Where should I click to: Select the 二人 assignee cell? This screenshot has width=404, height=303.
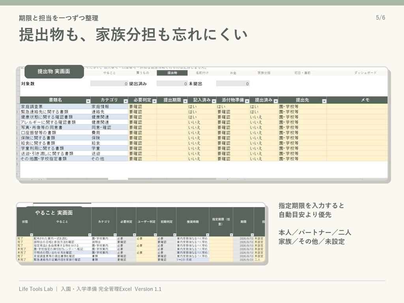tap(259, 260)
